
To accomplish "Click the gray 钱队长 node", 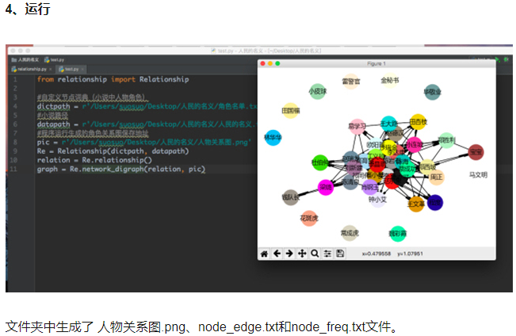I will (x=291, y=197).
